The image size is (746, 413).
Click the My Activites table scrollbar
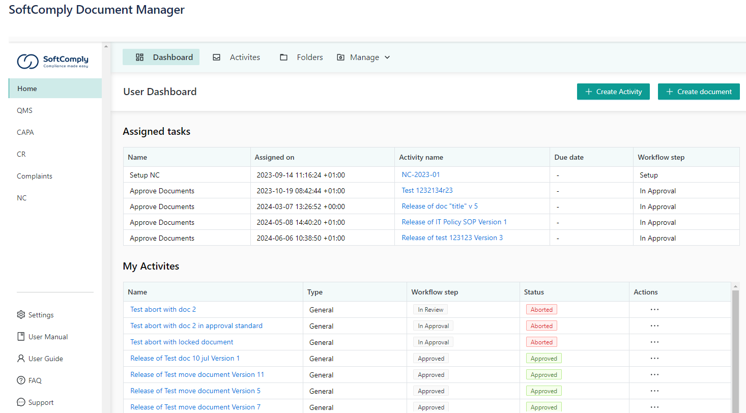[735, 351]
